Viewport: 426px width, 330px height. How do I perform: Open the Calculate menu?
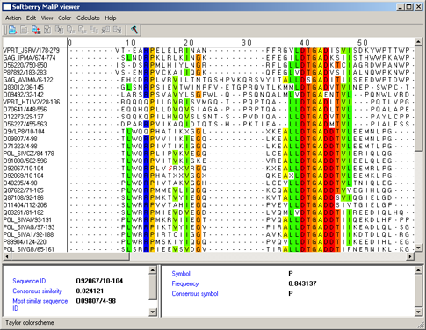coord(88,18)
